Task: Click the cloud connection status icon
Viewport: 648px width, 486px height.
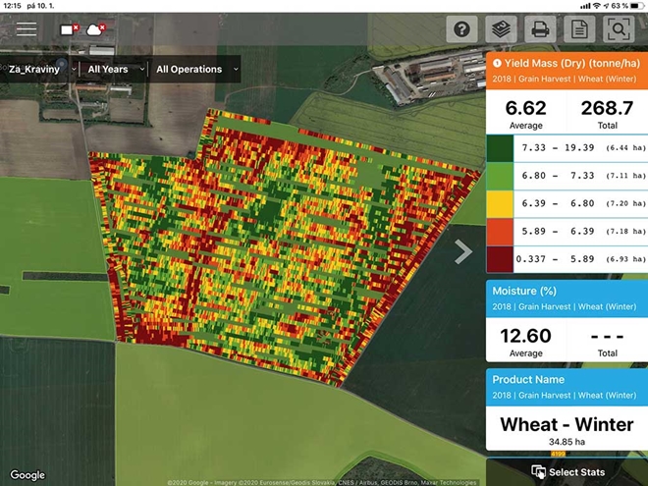Action: click(x=97, y=30)
